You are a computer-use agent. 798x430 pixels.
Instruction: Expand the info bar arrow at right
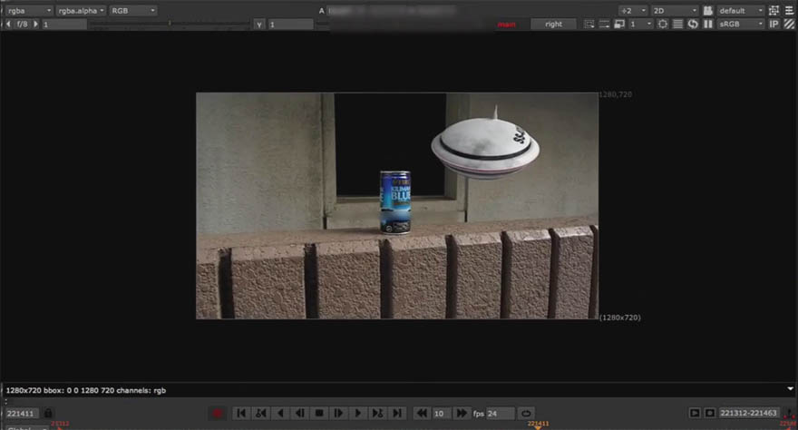tap(790, 389)
